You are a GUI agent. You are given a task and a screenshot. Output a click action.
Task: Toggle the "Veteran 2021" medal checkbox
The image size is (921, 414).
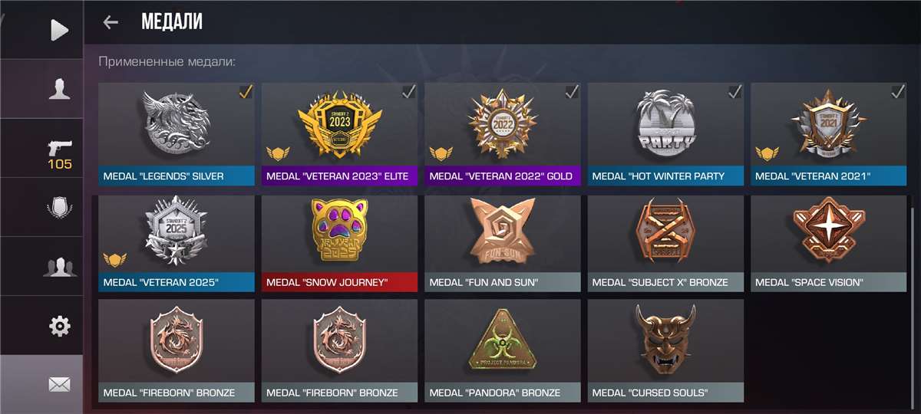[x=898, y=92]
